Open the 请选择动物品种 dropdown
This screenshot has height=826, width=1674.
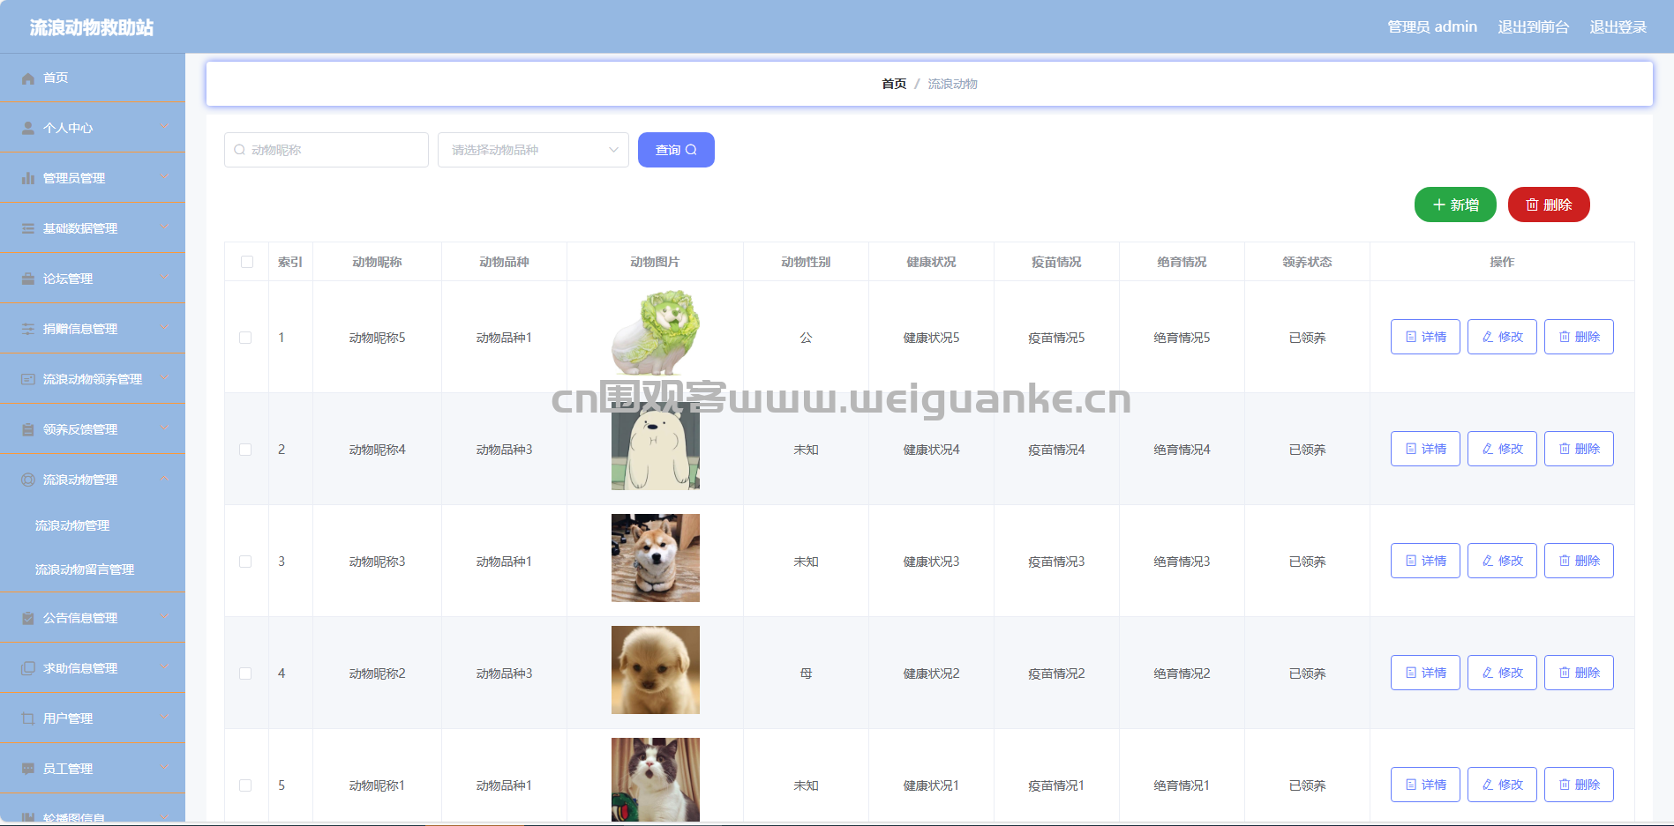tap(533, 150)
